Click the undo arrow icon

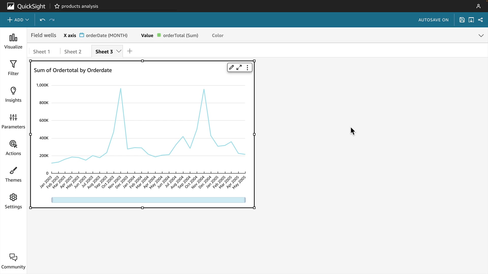[42, 20]
